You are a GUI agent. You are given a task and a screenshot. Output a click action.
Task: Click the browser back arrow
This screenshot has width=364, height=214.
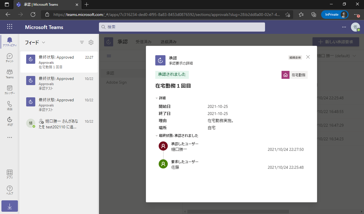coord(8,15)
